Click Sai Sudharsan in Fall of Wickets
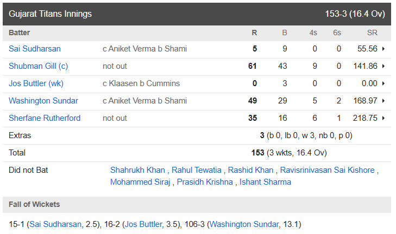This screenshot has width=396, height=234. 54,224
